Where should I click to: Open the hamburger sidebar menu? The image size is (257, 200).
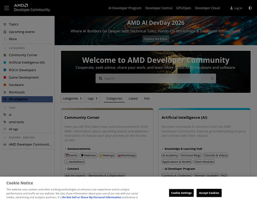pyautogui.click(x=6, y=8)
